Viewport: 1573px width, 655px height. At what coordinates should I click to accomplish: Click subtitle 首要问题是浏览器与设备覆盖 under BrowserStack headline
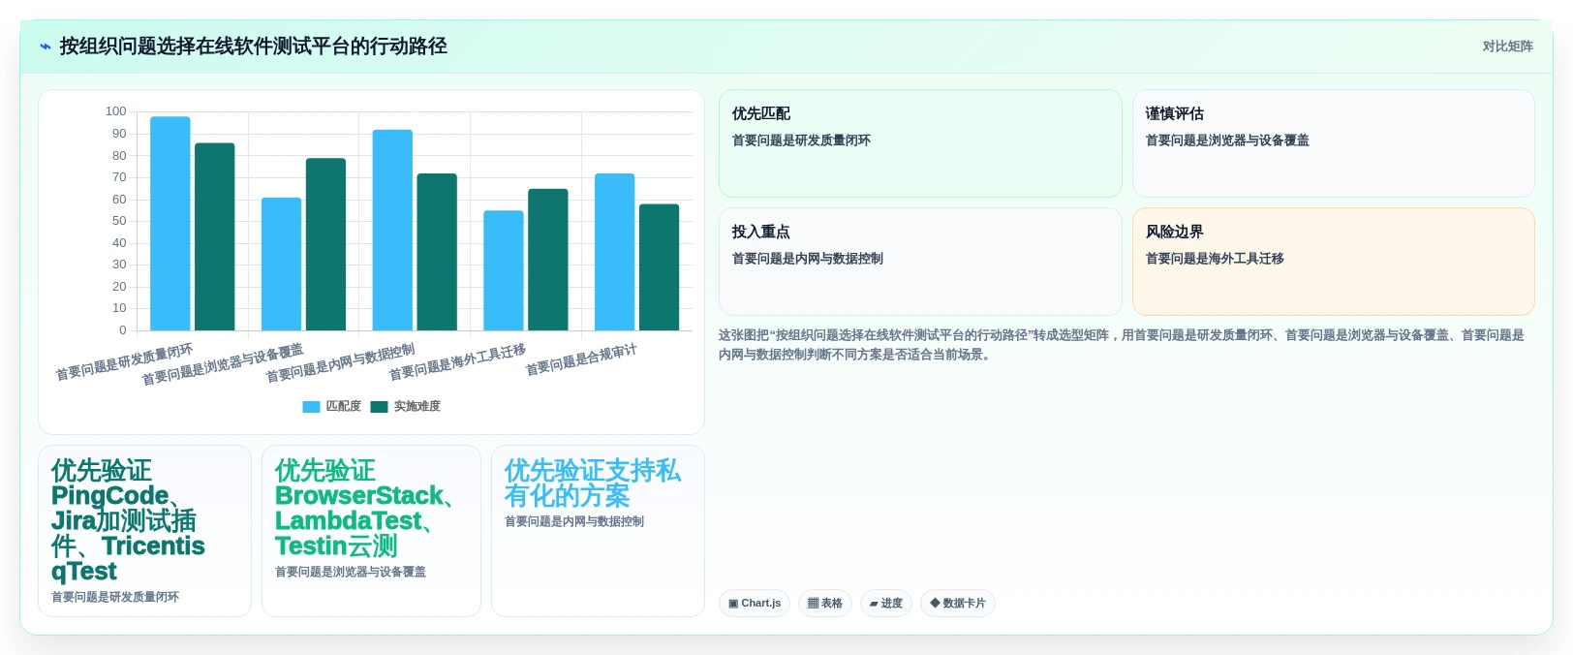click(351, 572)
